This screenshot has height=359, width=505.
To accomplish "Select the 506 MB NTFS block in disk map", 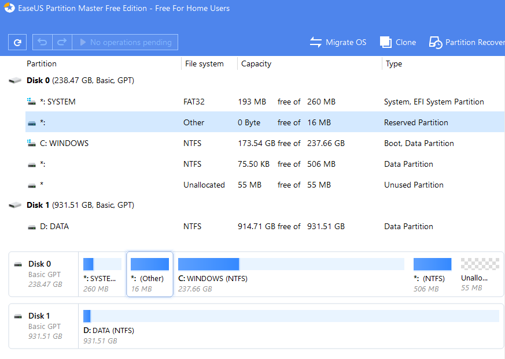I will point(432,264).
